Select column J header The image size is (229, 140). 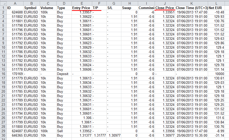click(x=165, y=3)
